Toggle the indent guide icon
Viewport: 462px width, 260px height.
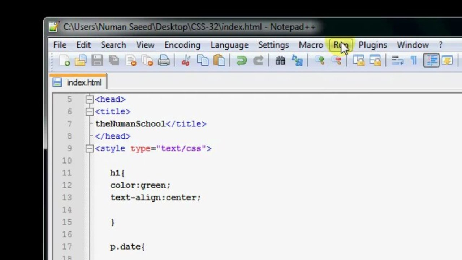431,60
